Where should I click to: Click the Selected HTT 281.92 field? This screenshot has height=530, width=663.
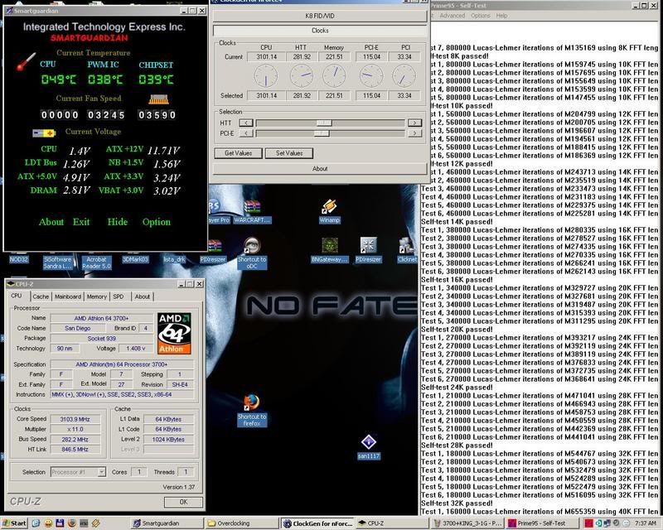[x=302, y=95]
